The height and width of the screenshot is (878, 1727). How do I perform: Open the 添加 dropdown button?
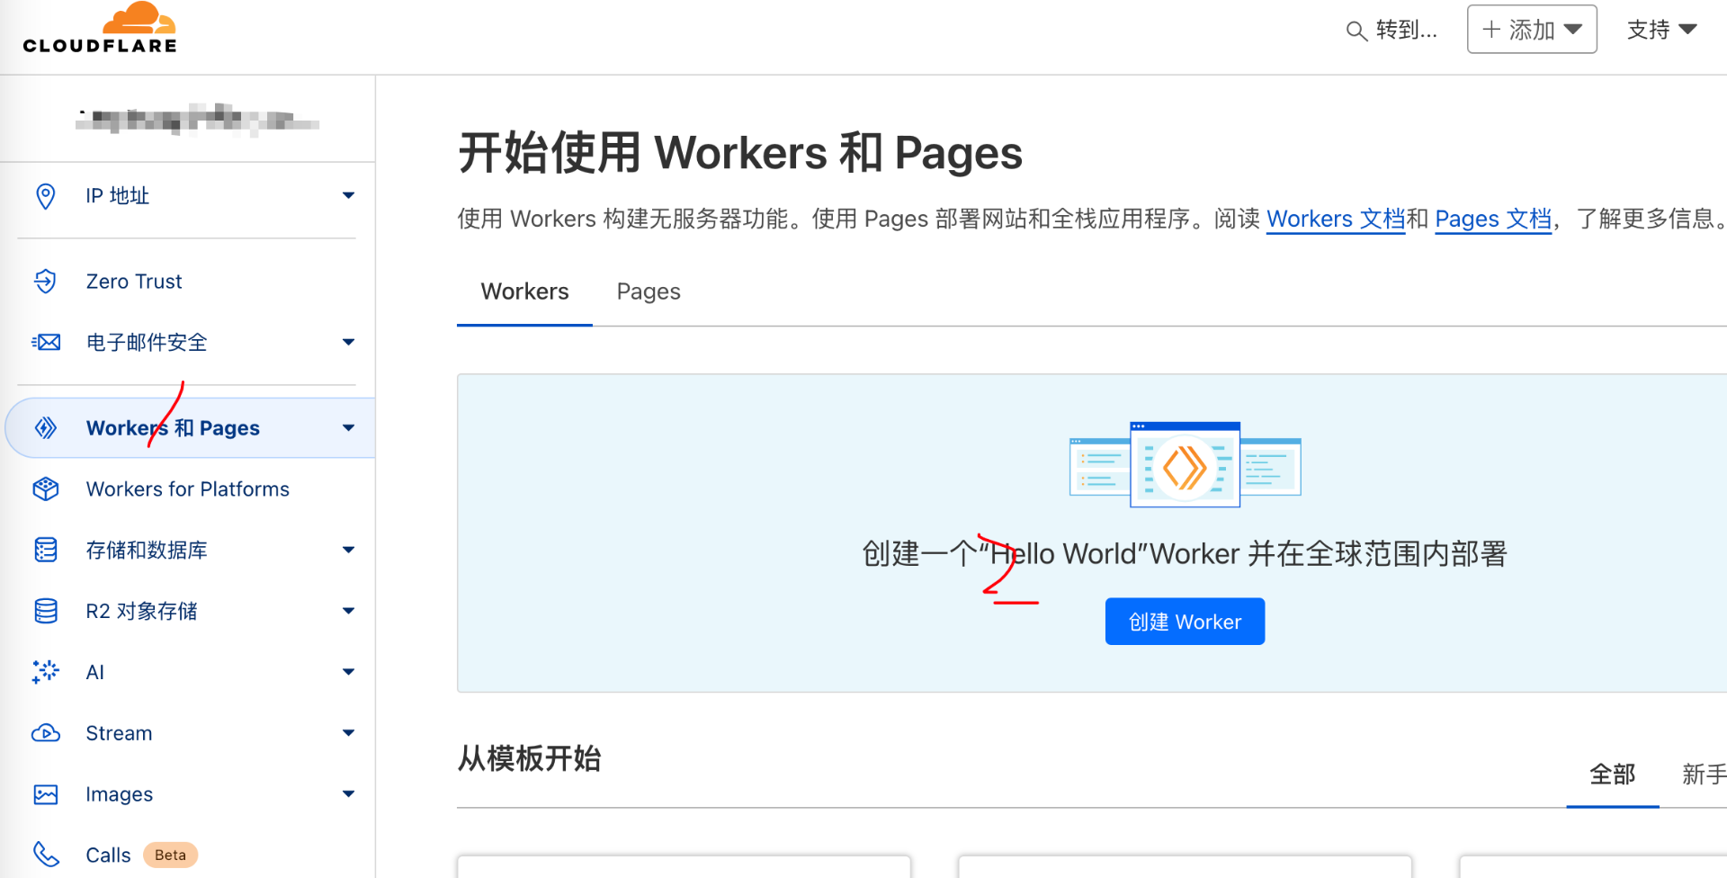click(x=1531, y=30)
